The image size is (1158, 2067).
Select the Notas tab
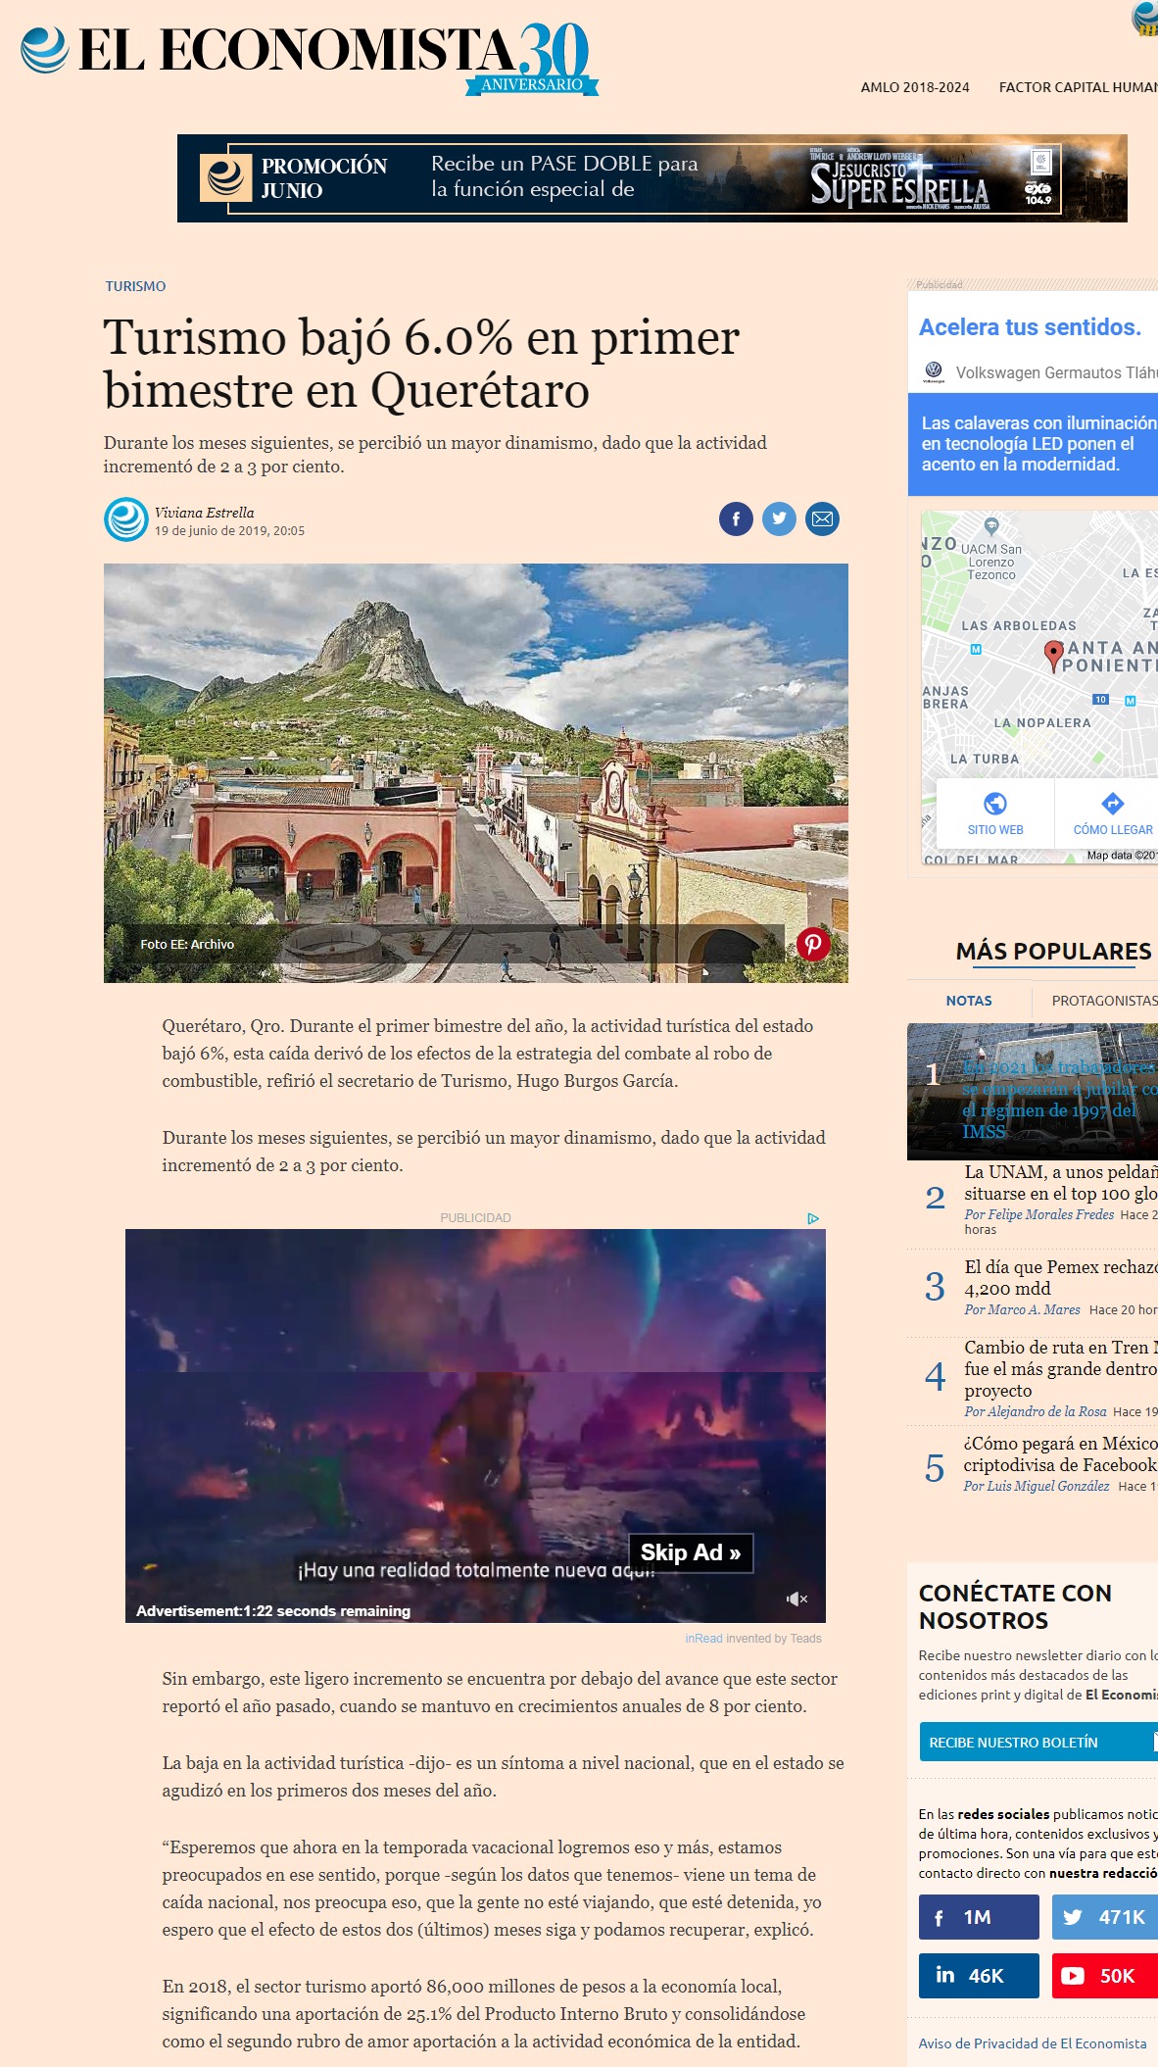coord(969,1001)
